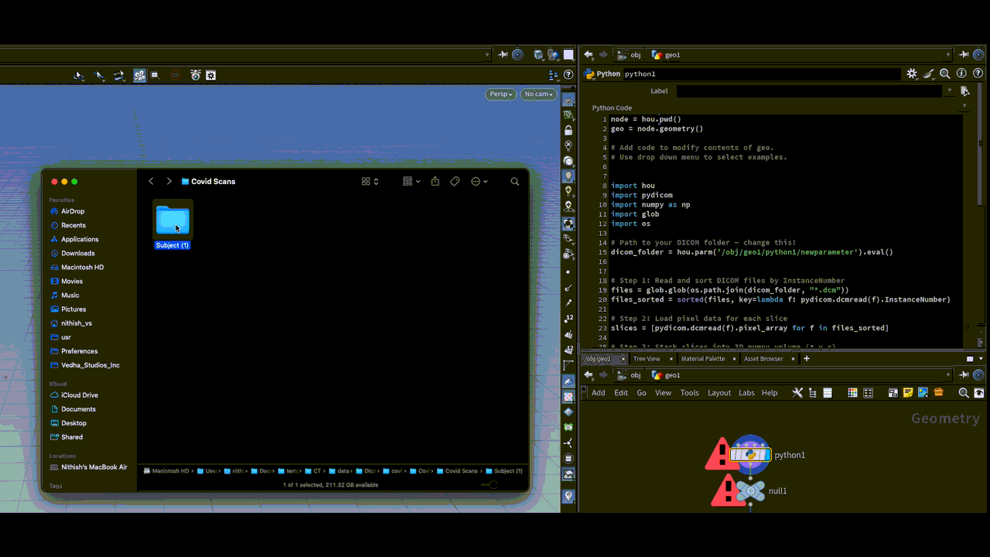Open the Finder group-by dropdown
The width and height of the screenshot is (990, 557).
click(x=411, y=181)
